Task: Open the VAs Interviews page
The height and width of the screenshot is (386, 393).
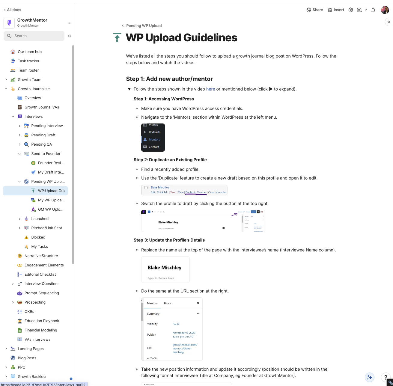Action: [37, 340]
